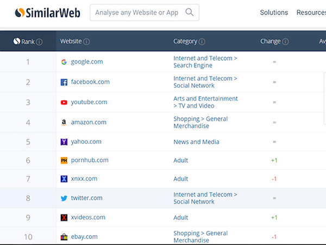Click the +1 change for xvideos.com

(x=274, y=217)
